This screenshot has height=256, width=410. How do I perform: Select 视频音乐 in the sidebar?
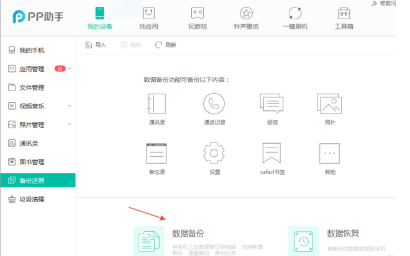click(38, 106)
